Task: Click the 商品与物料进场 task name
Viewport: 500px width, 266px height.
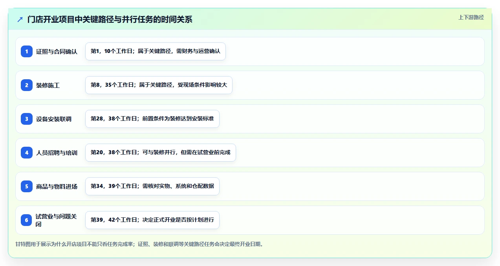Action: [57, 186]
